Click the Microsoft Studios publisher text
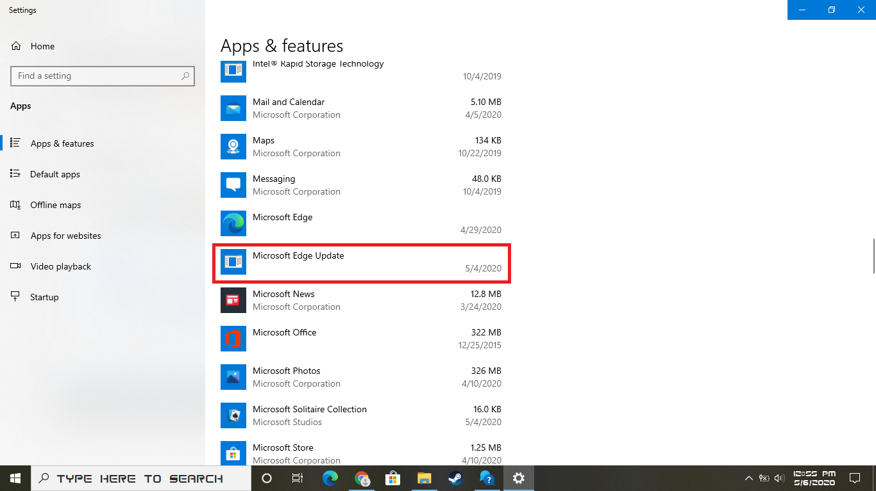This screenshot has height=491, width=876. (287, 422)
